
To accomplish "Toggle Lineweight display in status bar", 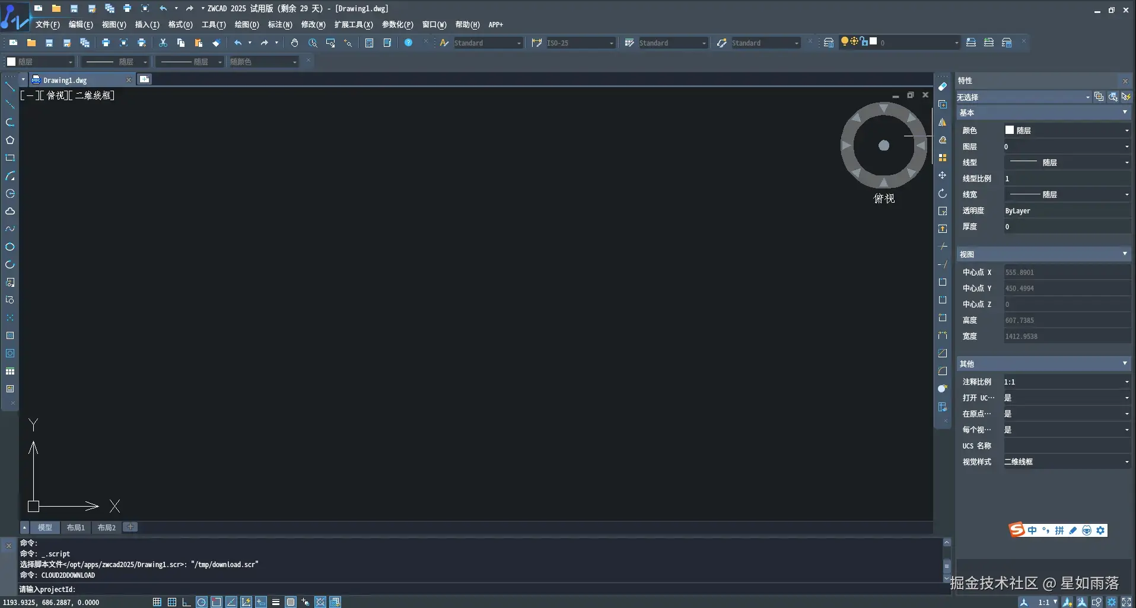I will tap(276, 602).
